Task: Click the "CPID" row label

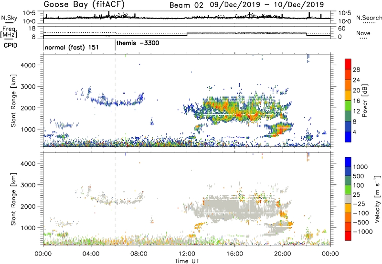Action: tap(11, 45)
